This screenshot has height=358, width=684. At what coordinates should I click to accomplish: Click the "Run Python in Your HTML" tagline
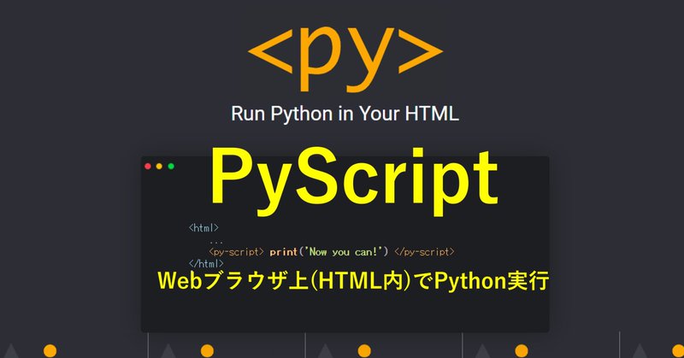point(345,114)
